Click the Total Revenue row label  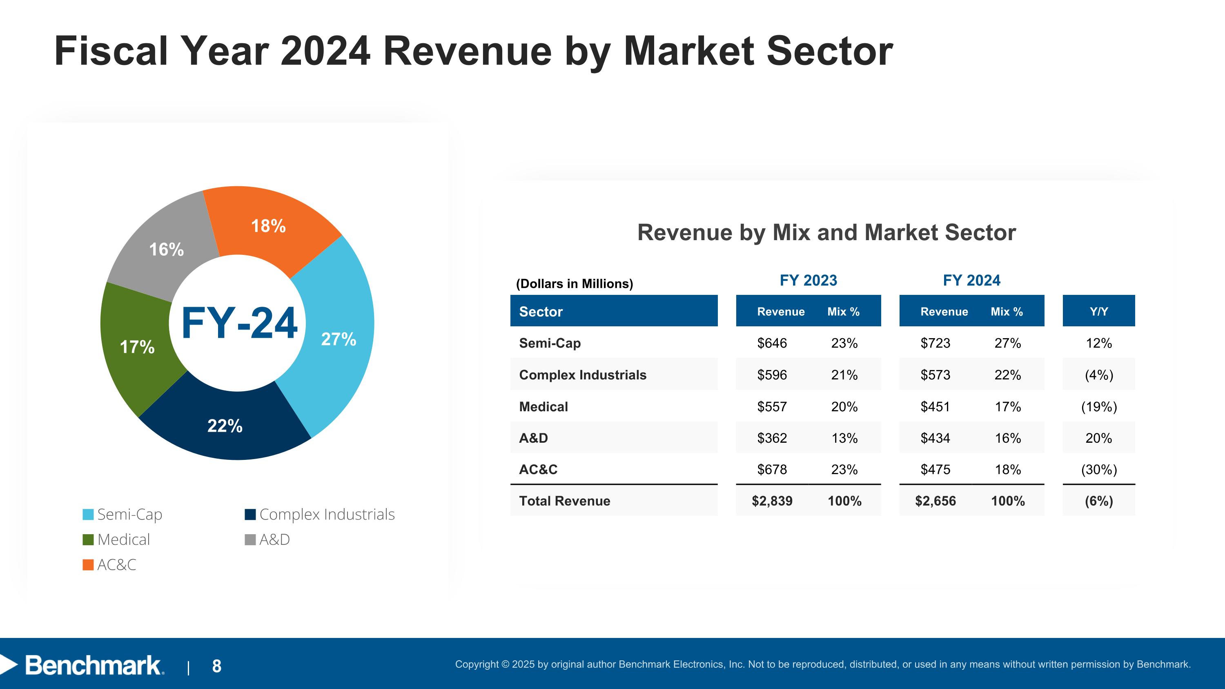pyautogui.click(x=564, y=501)
